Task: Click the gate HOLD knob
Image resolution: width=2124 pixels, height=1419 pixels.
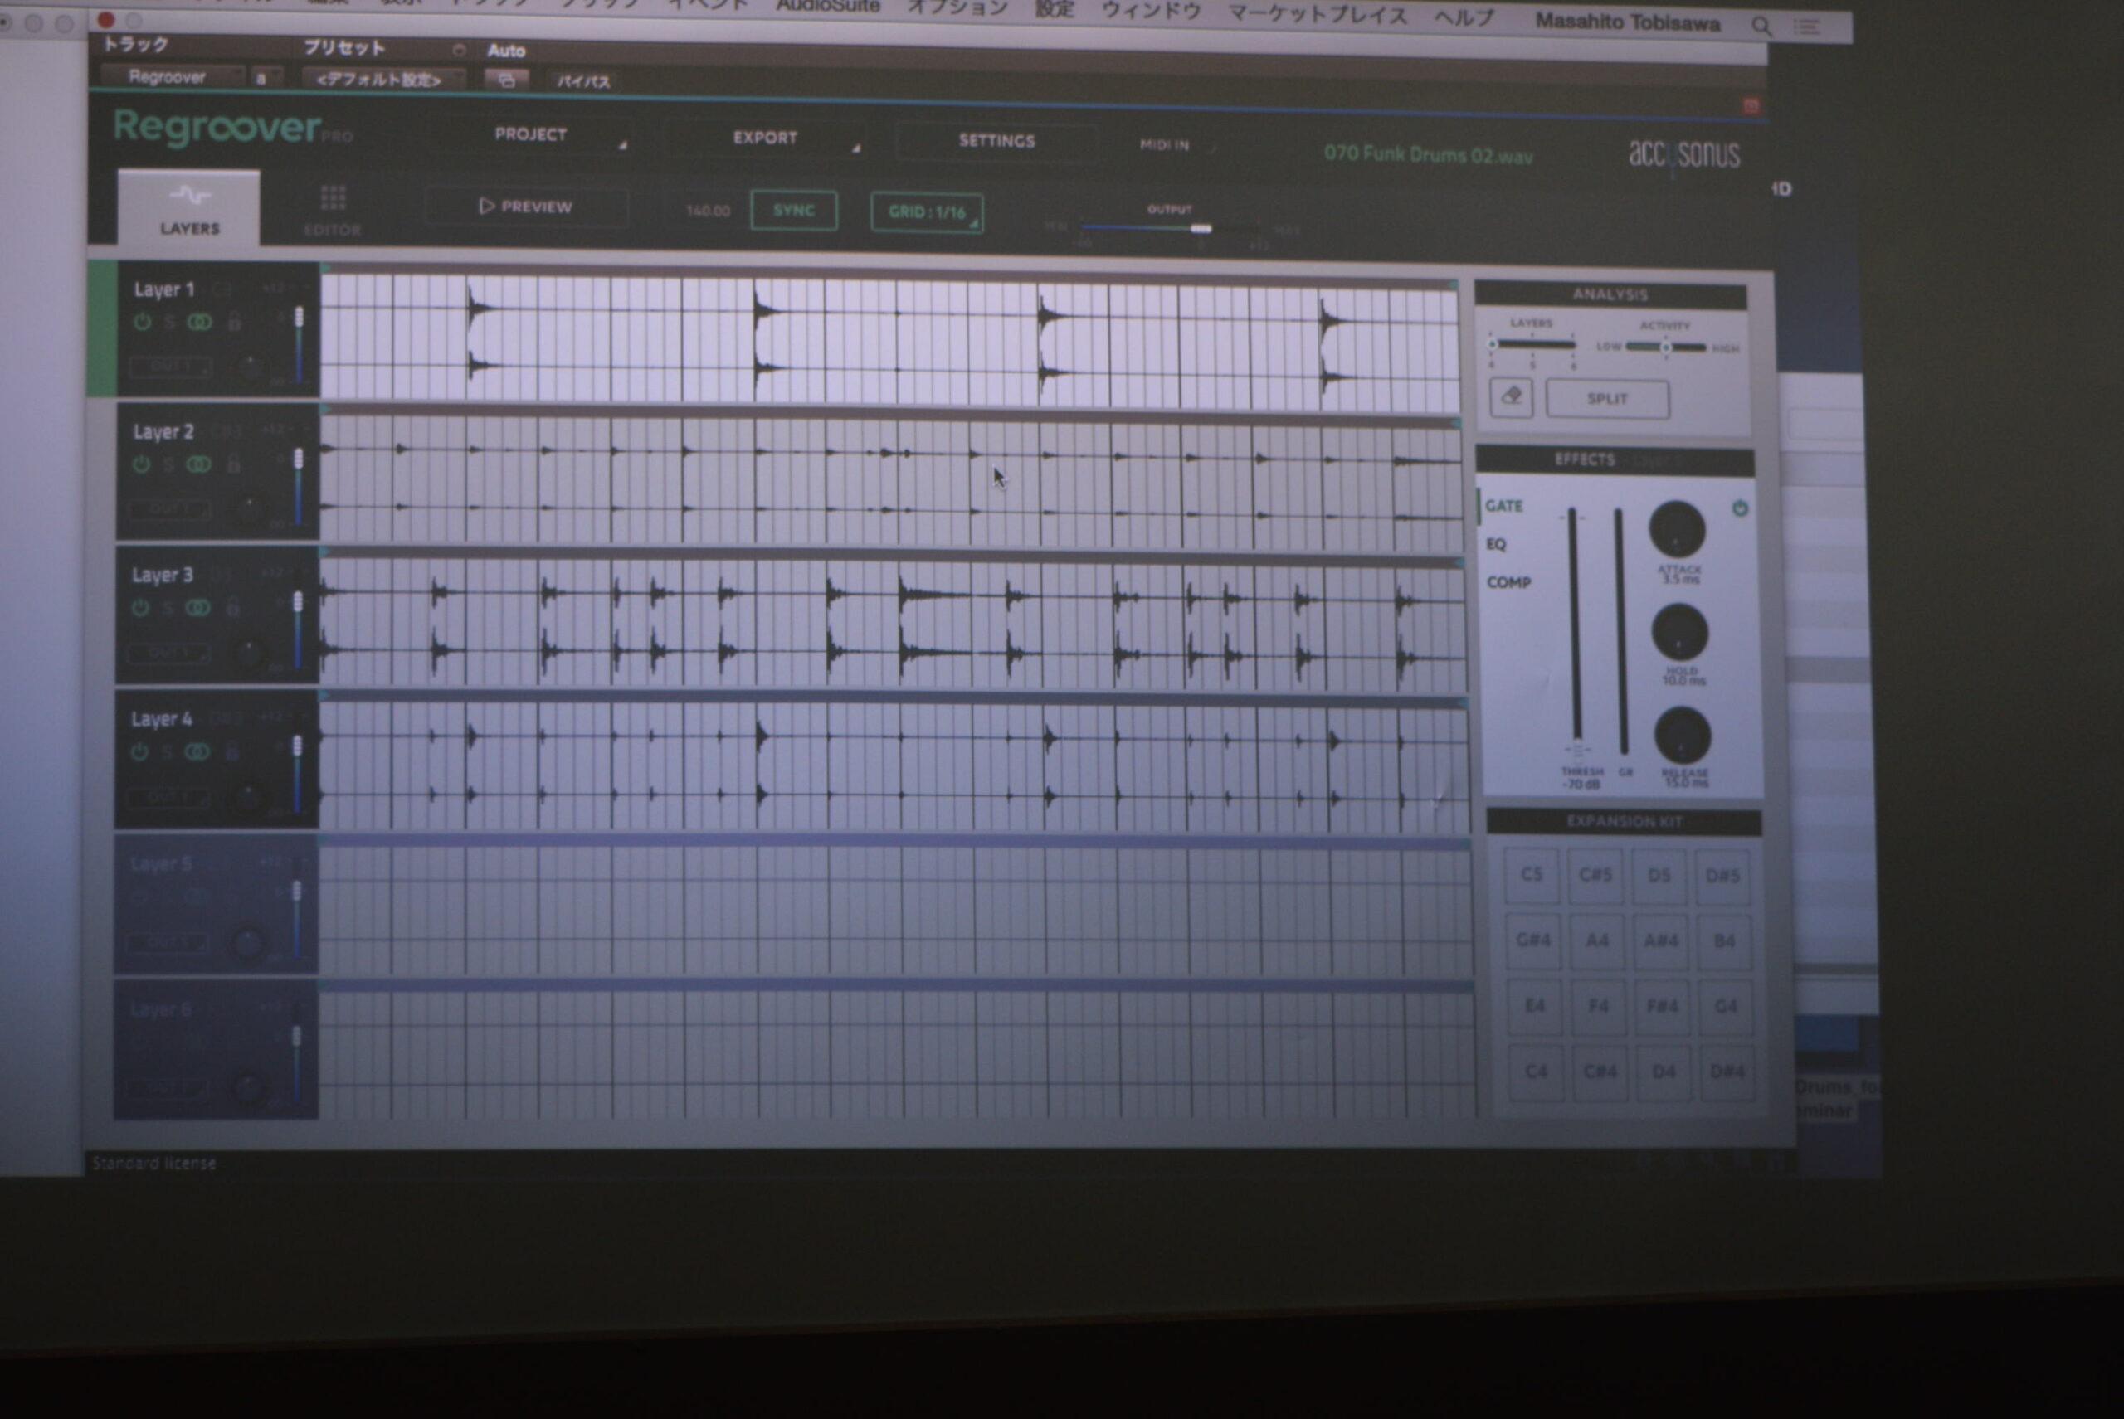Action: click(x=1679, y=633)
